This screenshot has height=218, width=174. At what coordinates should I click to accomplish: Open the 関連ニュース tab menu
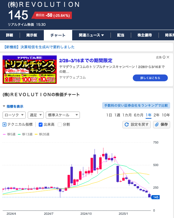91,35
